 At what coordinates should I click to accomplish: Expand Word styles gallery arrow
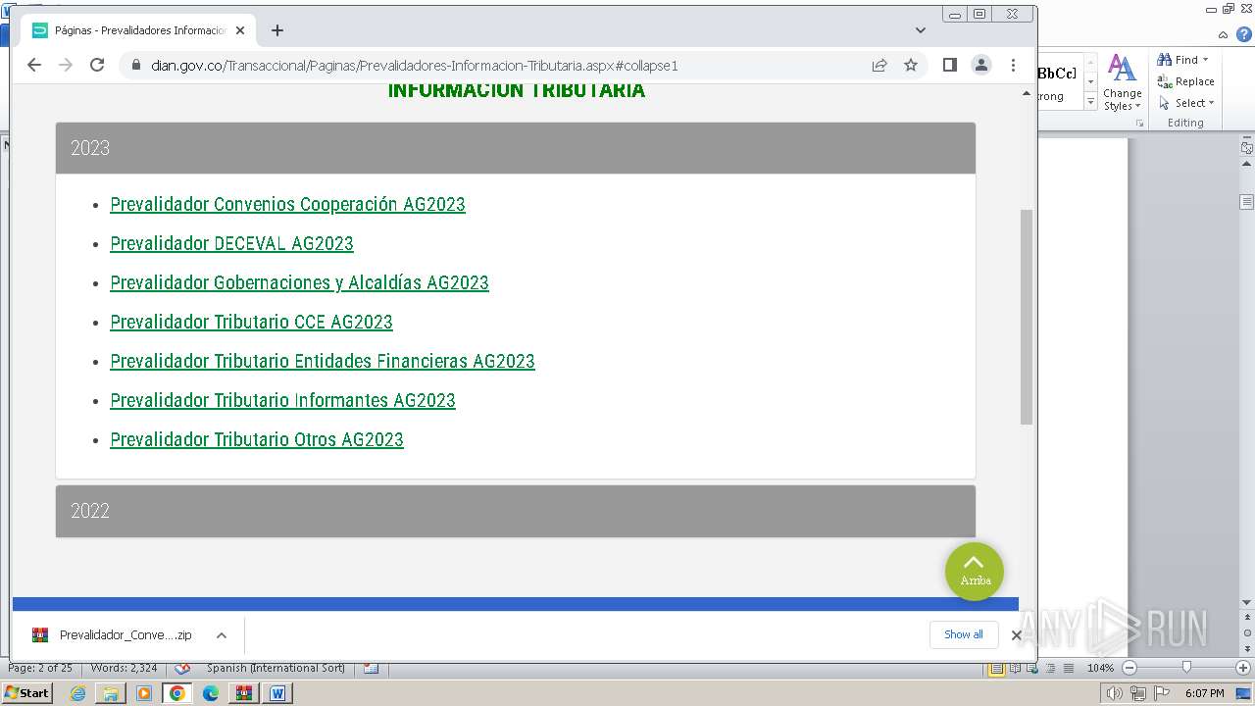tap(1091, 102)
